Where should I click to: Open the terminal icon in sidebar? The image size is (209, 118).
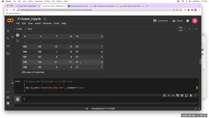click(x=8, y=103)
